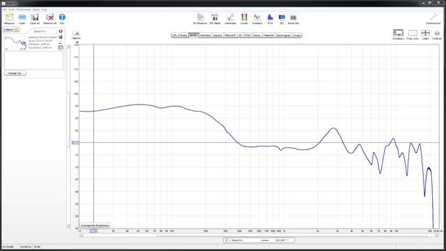Open the Preferences menu in menu bar
The image size is (446, 251).
[x=23, y=9]
